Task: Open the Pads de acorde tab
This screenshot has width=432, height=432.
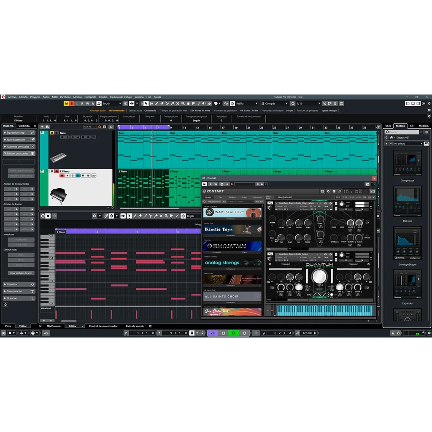Action: coord(135,326)
